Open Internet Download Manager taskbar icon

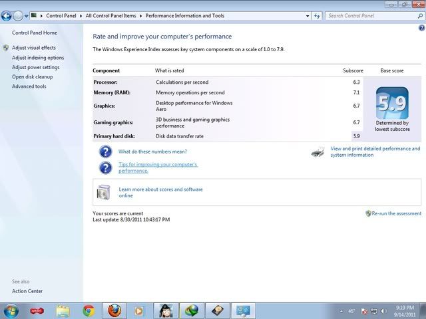pos(192,310)
